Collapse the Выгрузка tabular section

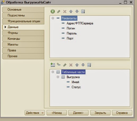pos(58,77)
